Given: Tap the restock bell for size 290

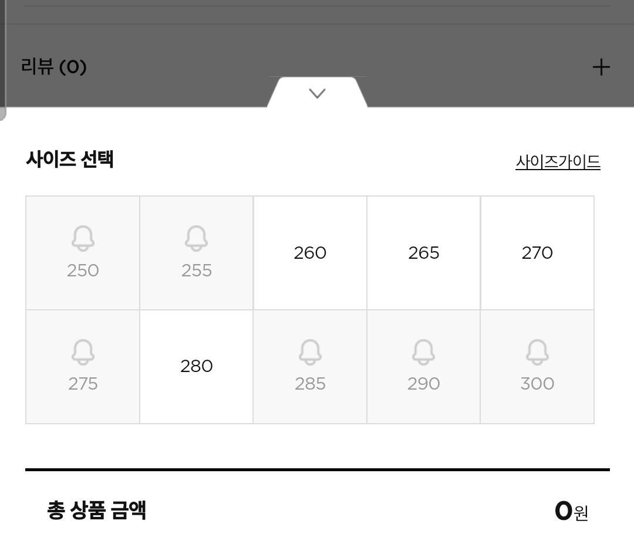Looking at the screenshot, I should click(x=423, y=352).
